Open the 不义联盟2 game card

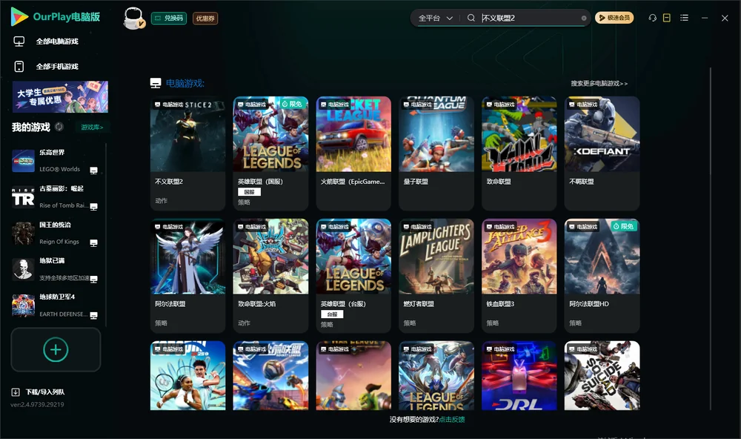(x=187, y=154)
